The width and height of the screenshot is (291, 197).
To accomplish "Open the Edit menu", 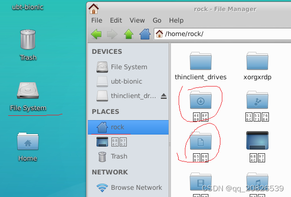I will click(x=116, y=20).
